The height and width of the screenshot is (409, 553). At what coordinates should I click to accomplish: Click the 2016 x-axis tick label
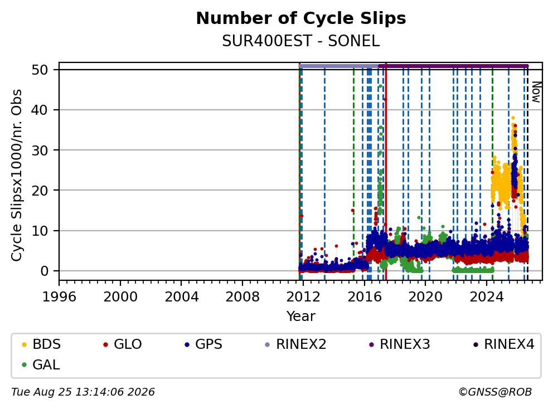click(365, 297)
